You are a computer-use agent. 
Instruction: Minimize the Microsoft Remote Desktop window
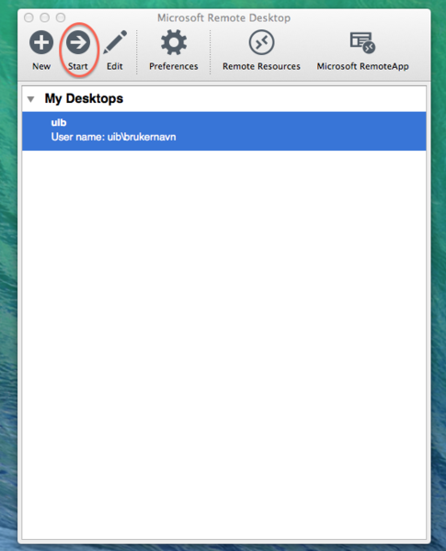[x=45, y=17]
